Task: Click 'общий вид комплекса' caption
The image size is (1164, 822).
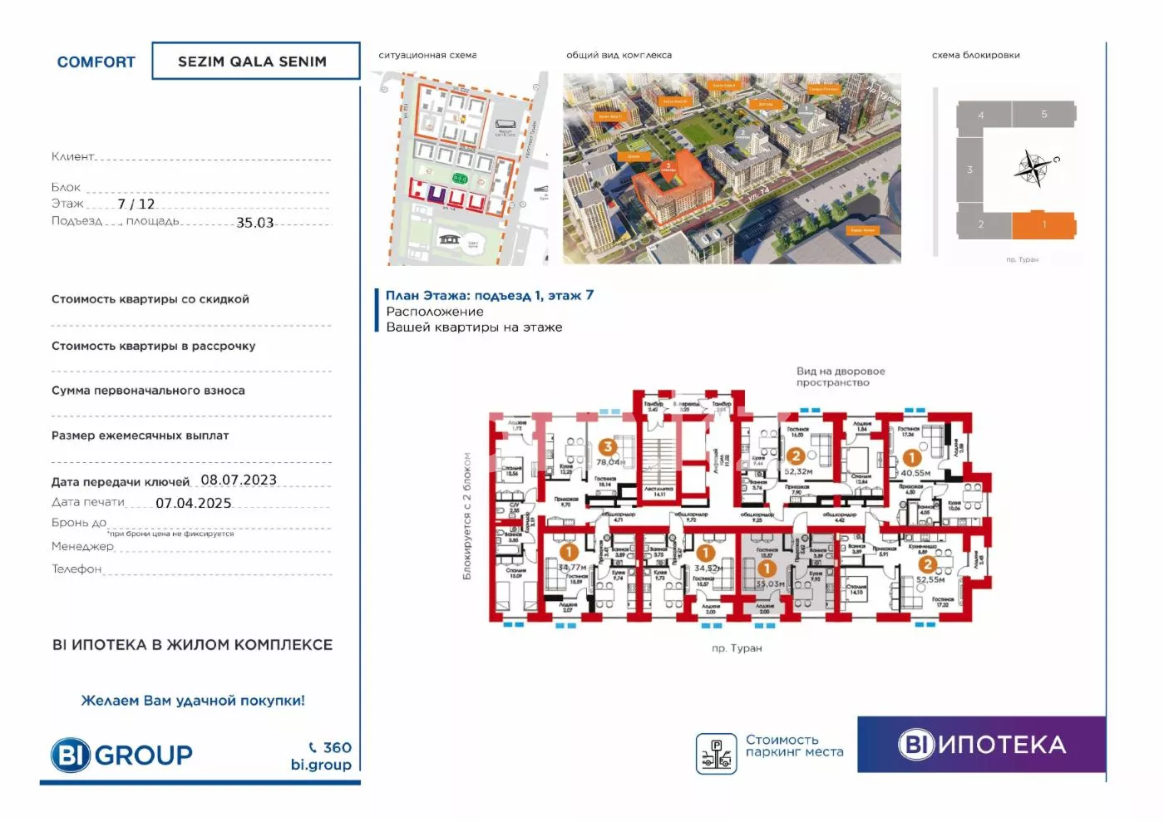Action: point(619,55)
